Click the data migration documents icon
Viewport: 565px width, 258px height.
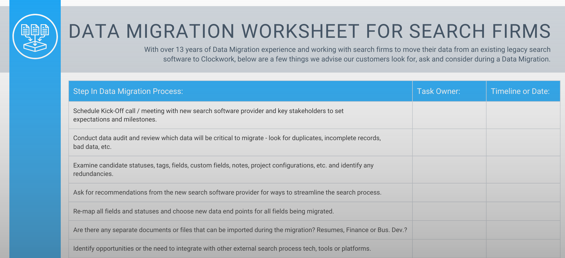tap(35, 37)
